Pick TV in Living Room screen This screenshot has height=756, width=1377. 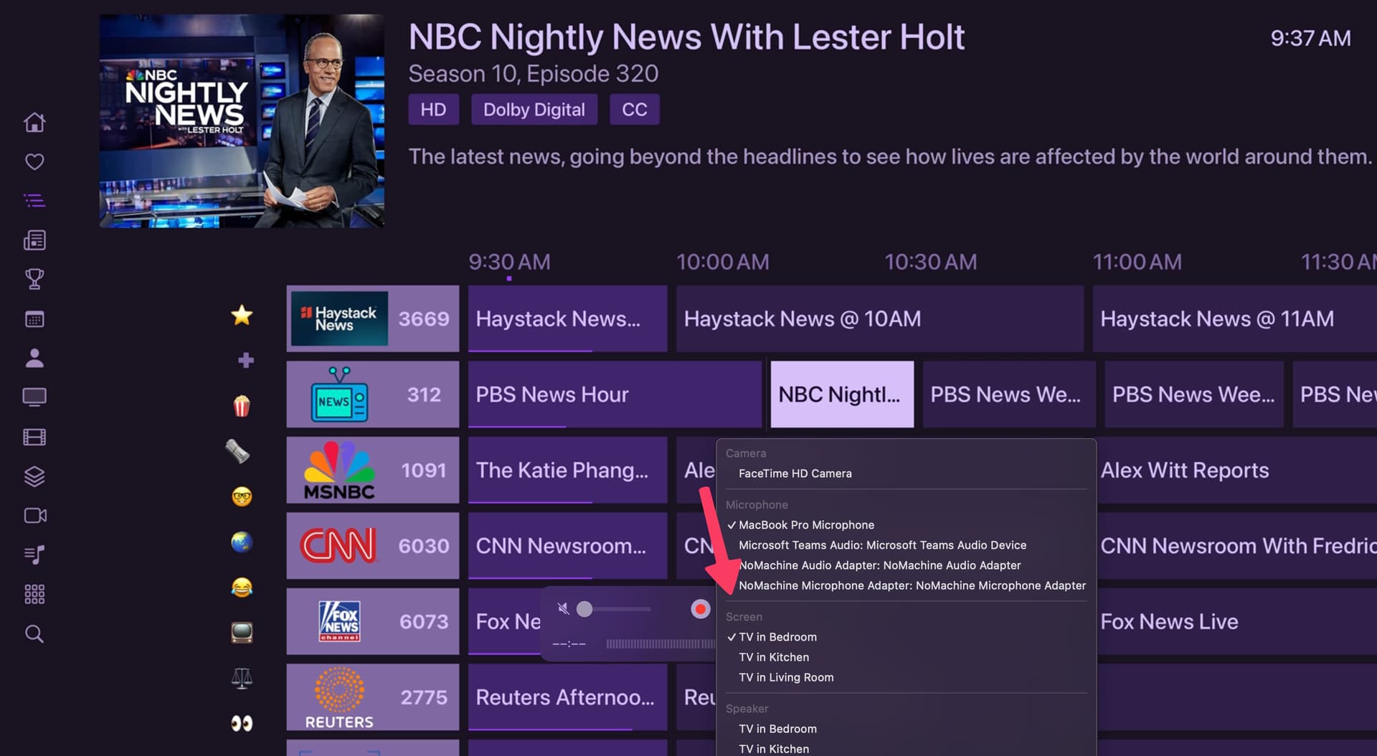pyautogui.click(x=786, y=677)
